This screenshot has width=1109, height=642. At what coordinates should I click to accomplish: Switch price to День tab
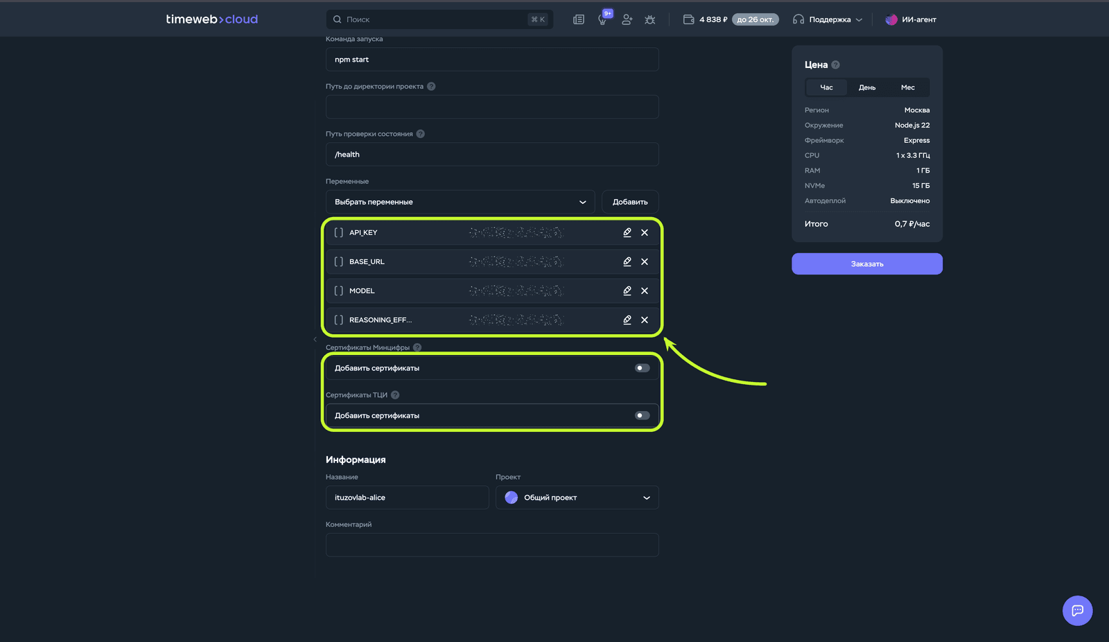click(867, 87)
